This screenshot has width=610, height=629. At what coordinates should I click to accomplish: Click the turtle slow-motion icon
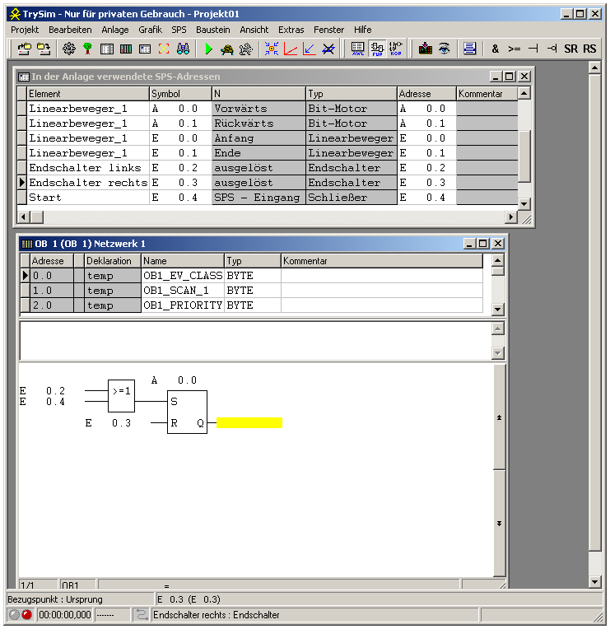click(x=226, y=49)
